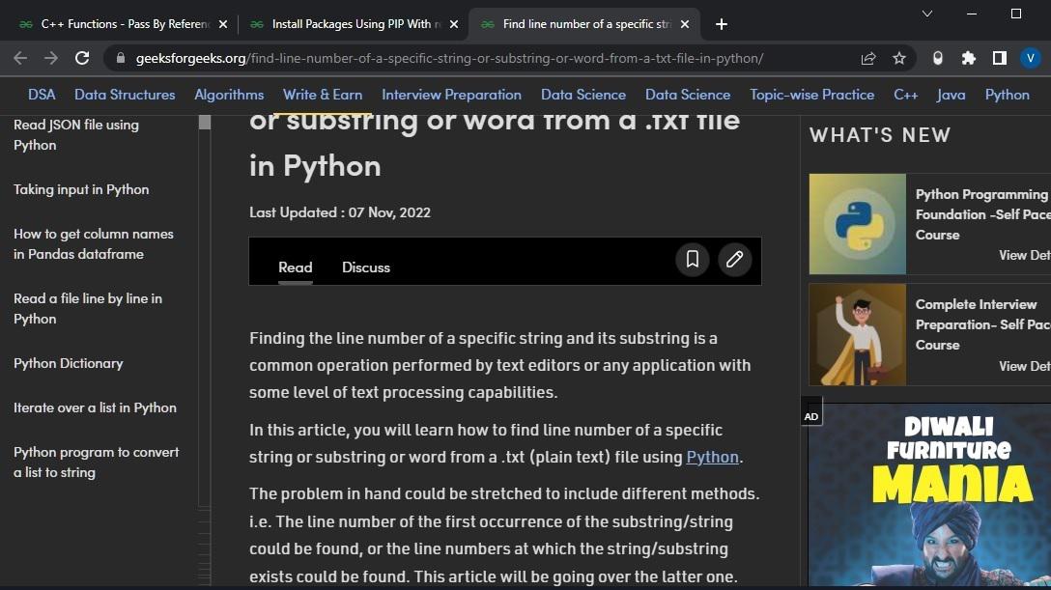The image size is (1051, 590).
Task: Bookmark this tab with the star icon
Action: point(898,58)
